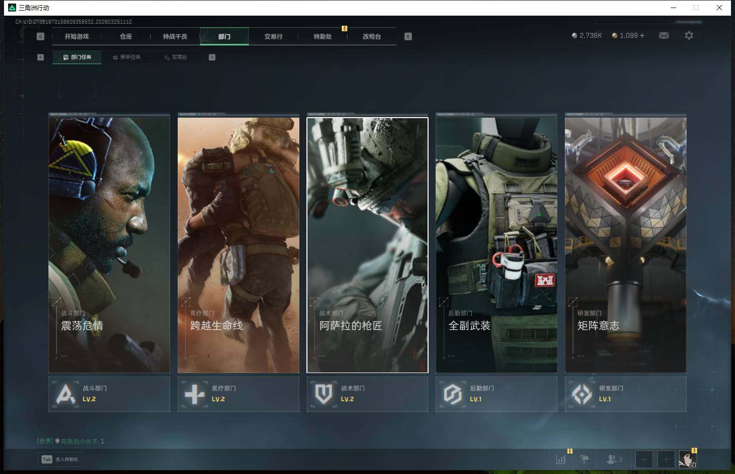Image resolution: width=735 pixels, height=474 pixels.
Task: Open the friends list icon
Action: (x=613, y=459)
